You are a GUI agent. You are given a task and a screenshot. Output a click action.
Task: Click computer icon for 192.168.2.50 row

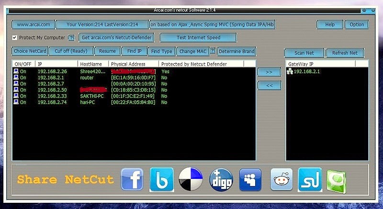(x=16, y=90)
